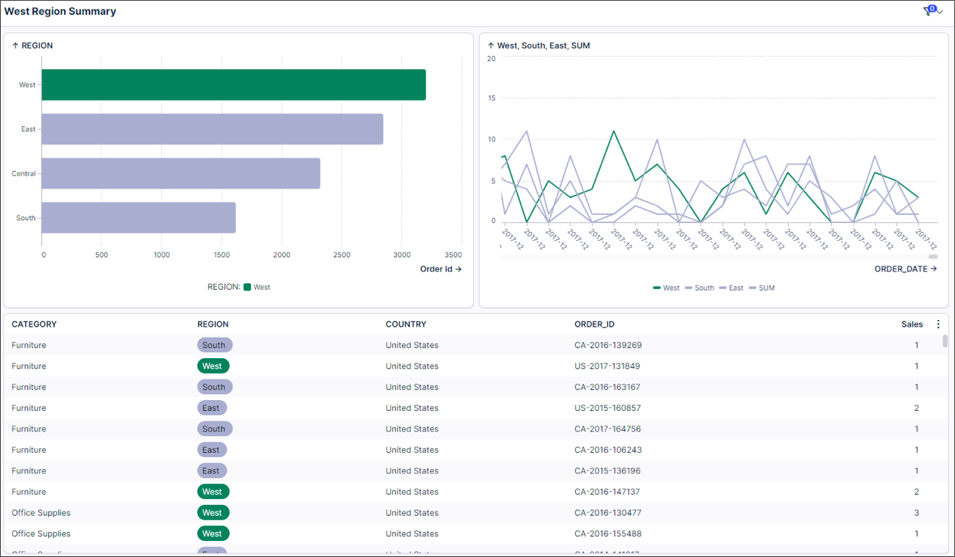Toggle SUM series in line chart legend
The image size is (955, 557).
point(761,288)
